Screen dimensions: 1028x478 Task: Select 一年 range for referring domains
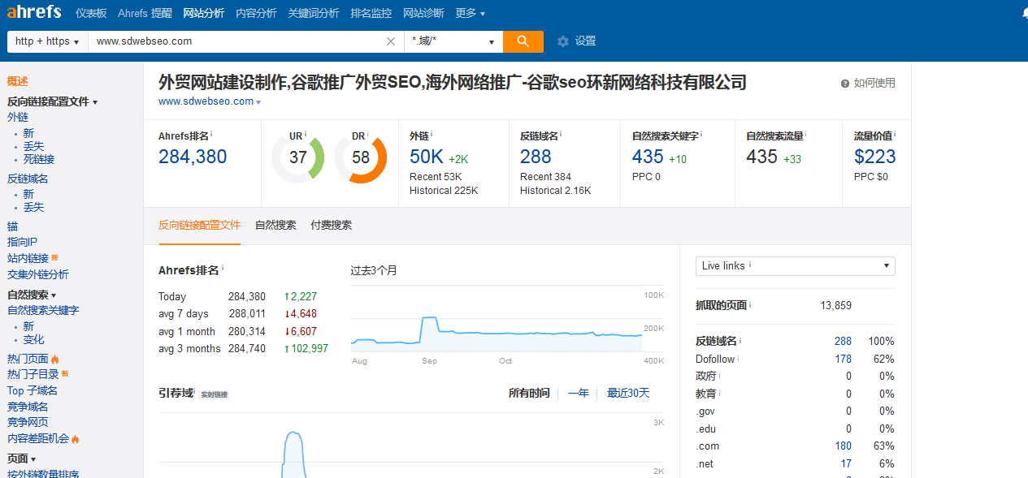pos(579,393)
